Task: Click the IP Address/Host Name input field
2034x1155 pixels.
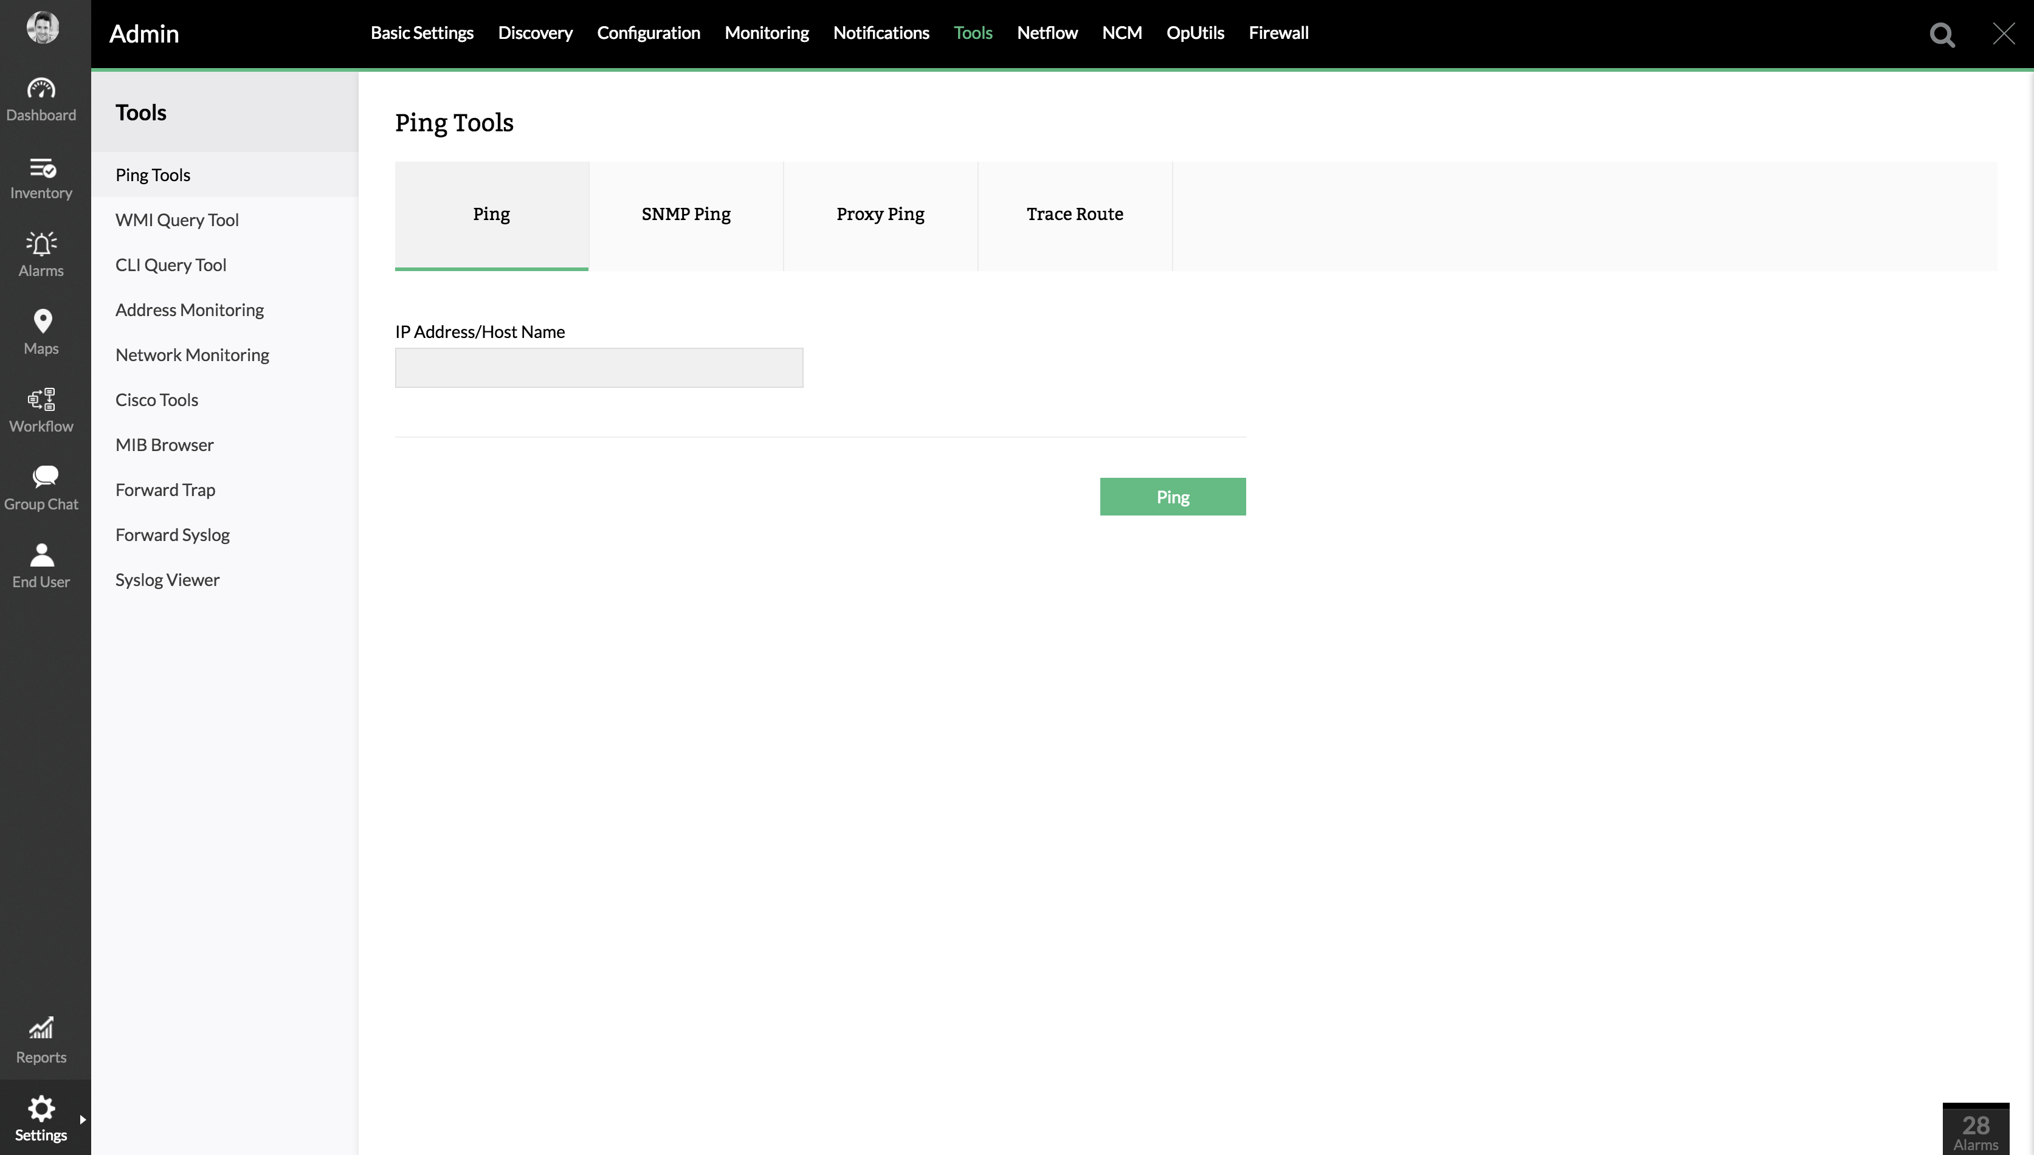Action: 598,368
